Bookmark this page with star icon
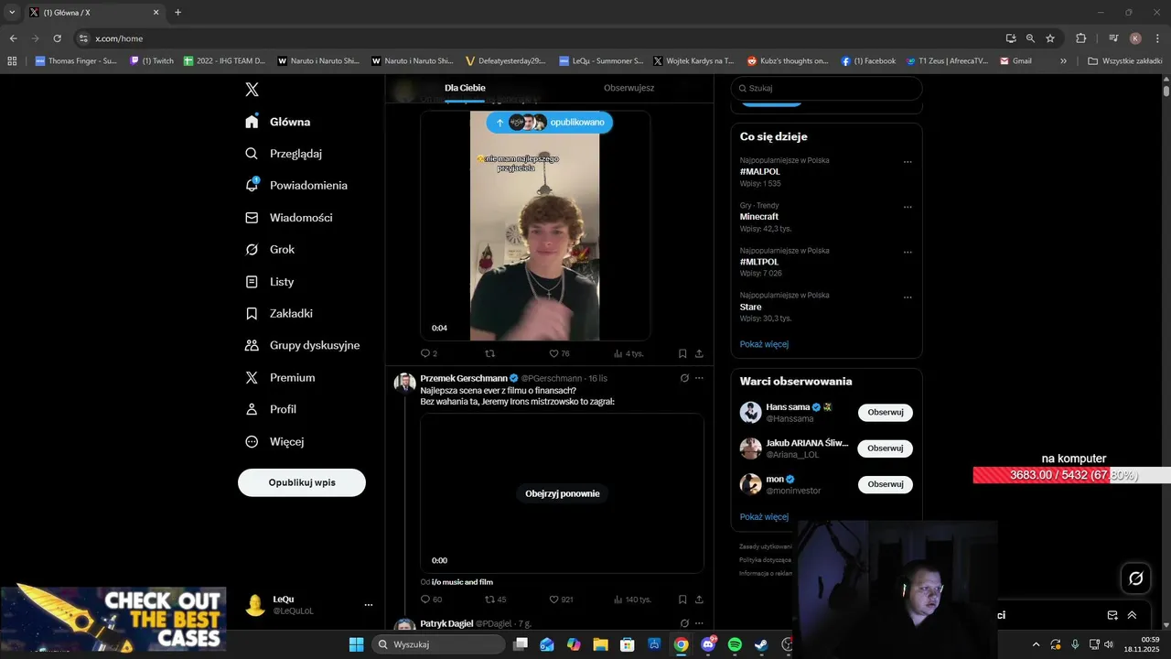 1050,38
